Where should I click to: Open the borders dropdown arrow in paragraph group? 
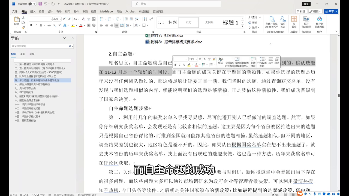[x=148, y=25]
